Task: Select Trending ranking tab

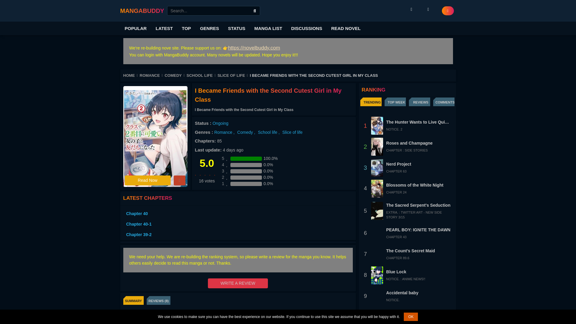Action: [371, 102]
